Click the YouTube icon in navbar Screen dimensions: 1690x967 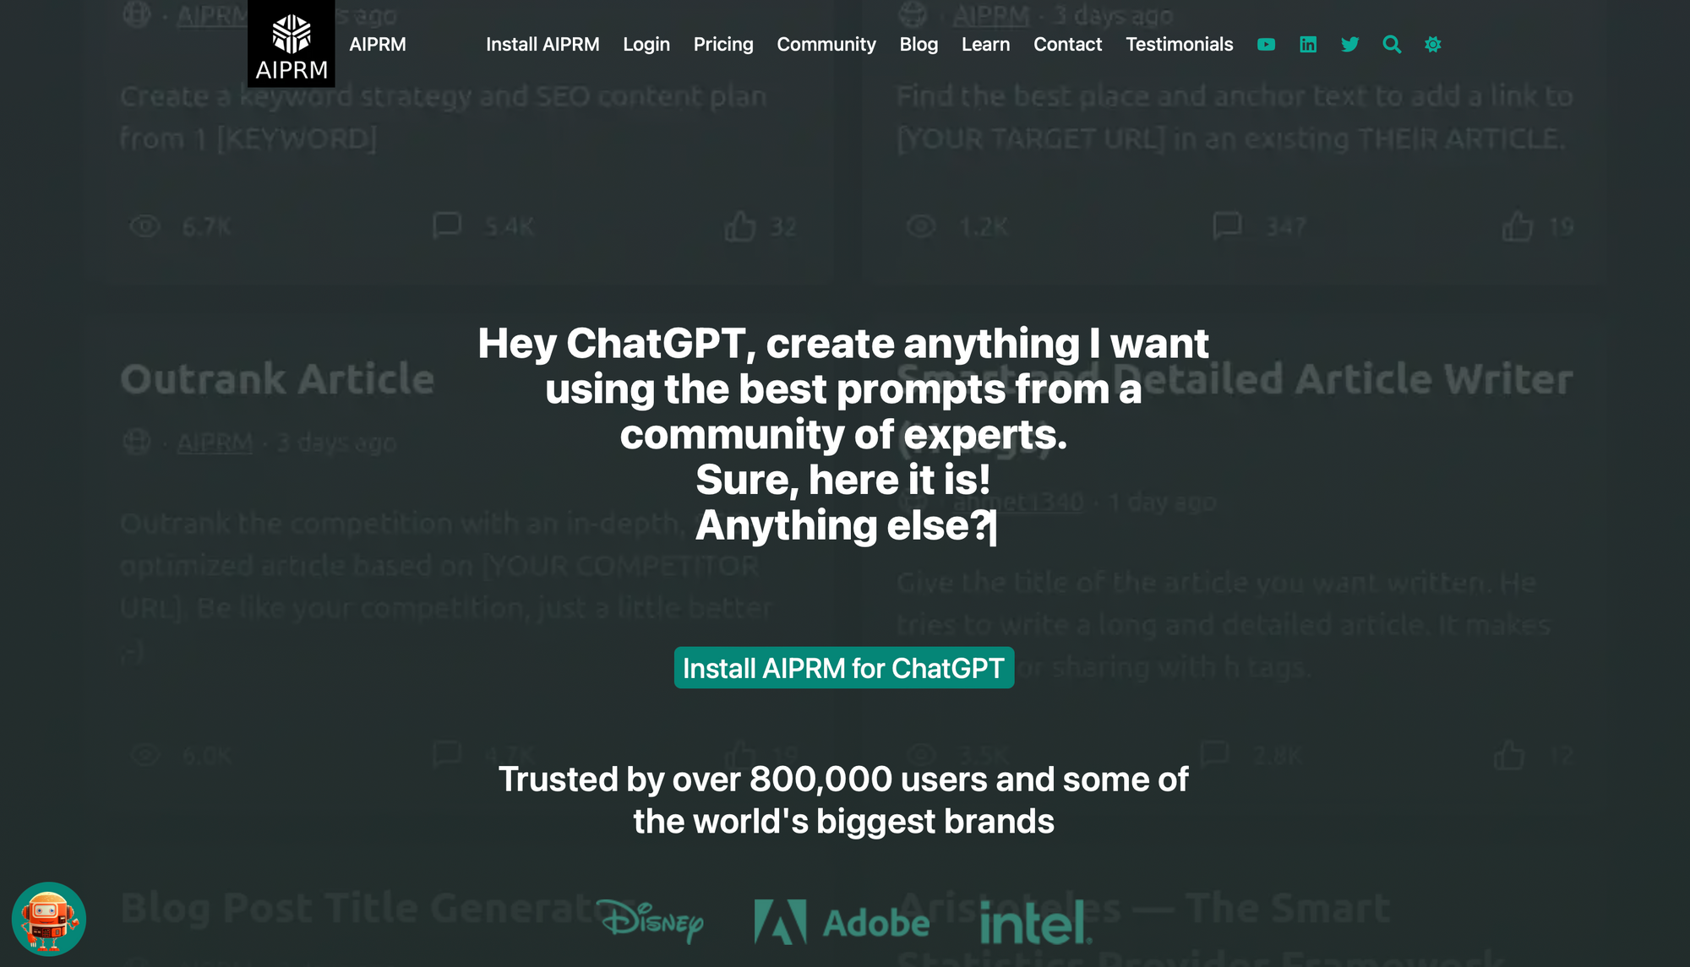point(1267,44)
